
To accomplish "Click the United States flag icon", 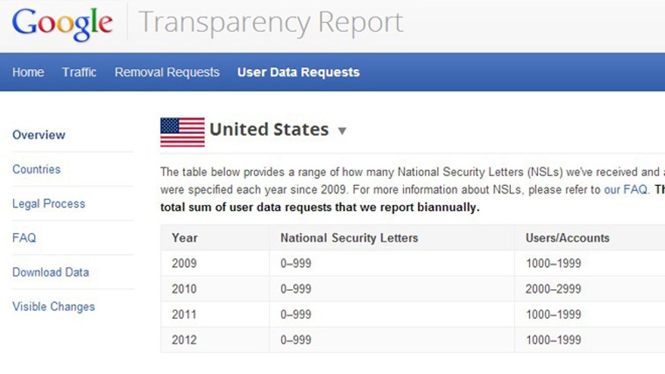I will pyautogui.click(x=182, y=132).
